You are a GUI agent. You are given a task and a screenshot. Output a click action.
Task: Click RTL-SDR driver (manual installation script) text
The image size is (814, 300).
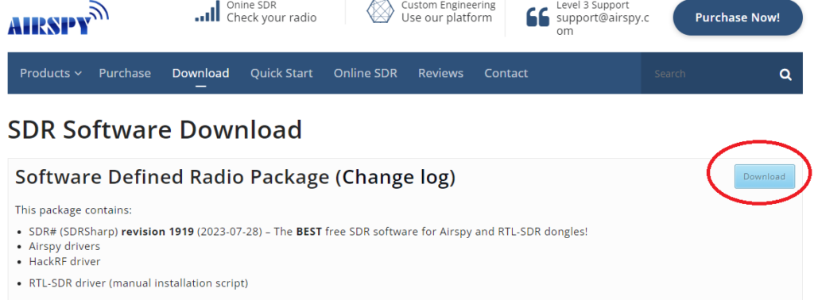[x=138, y=283]
